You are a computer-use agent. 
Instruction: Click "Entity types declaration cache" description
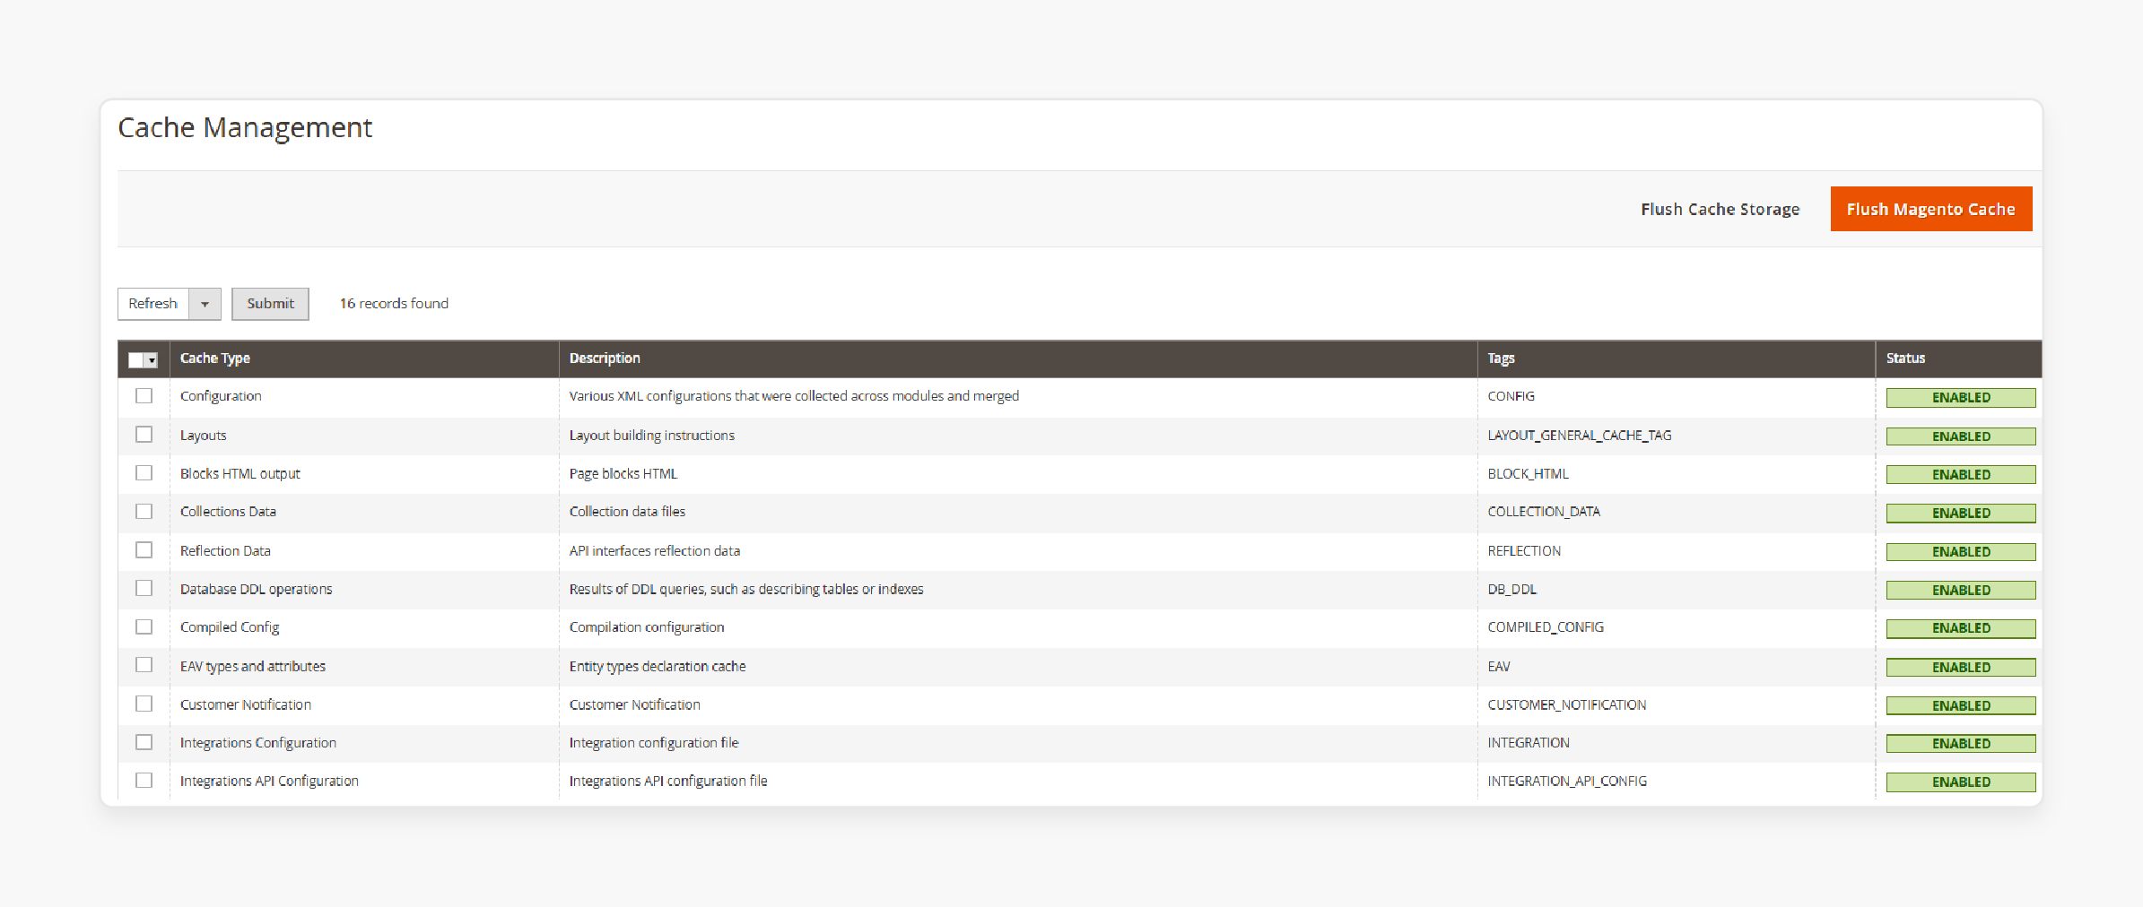click(x=657, y=667)
